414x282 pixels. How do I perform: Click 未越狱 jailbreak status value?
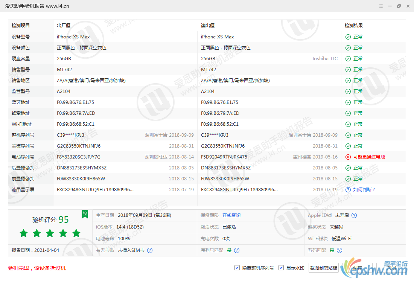coord(336,227)
